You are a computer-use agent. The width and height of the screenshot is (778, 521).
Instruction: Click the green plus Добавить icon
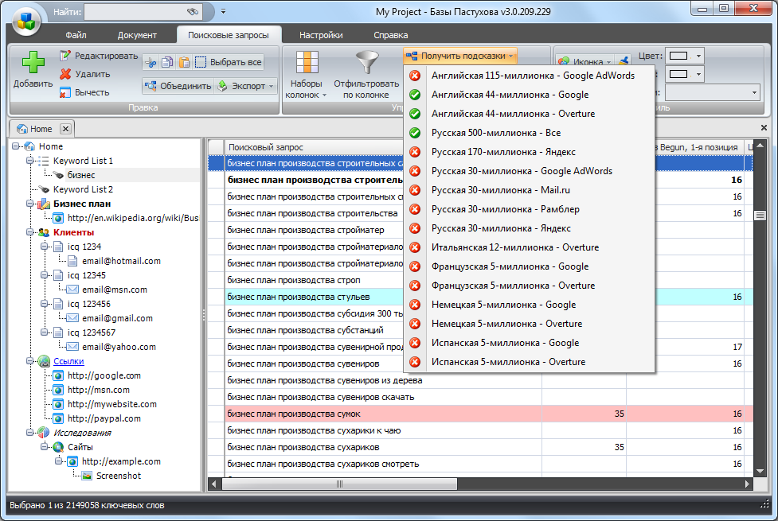tap(32, 63)
